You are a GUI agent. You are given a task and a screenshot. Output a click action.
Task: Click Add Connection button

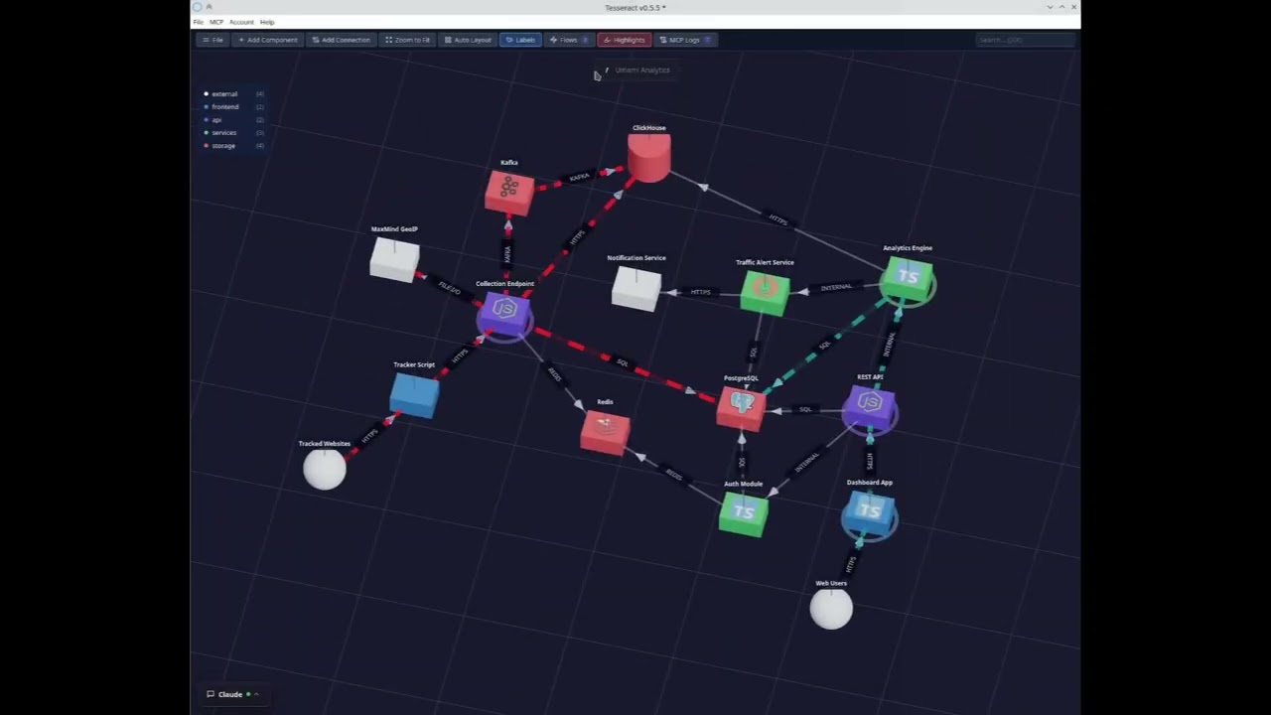click(341, 40)
